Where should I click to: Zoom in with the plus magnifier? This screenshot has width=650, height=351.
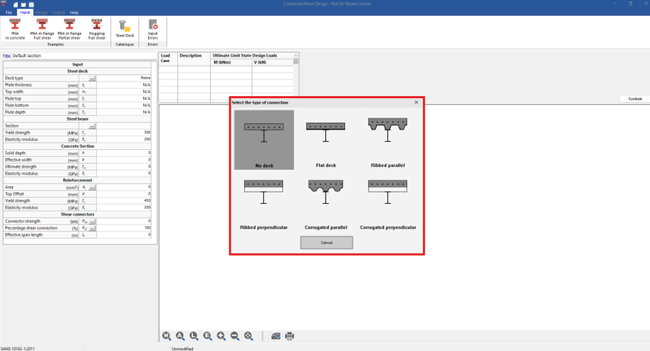(x=221, y=336)
